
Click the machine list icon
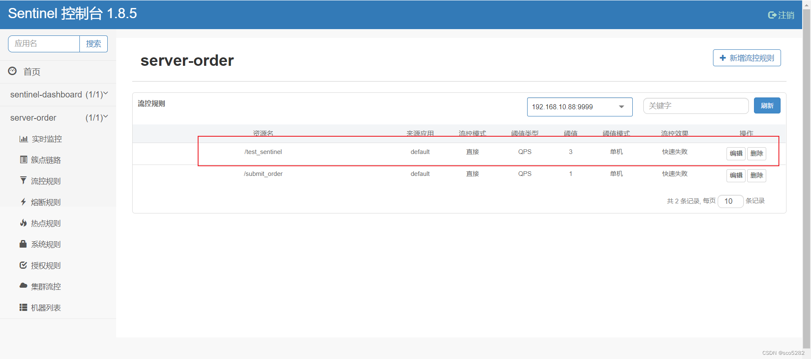(23, 307)
